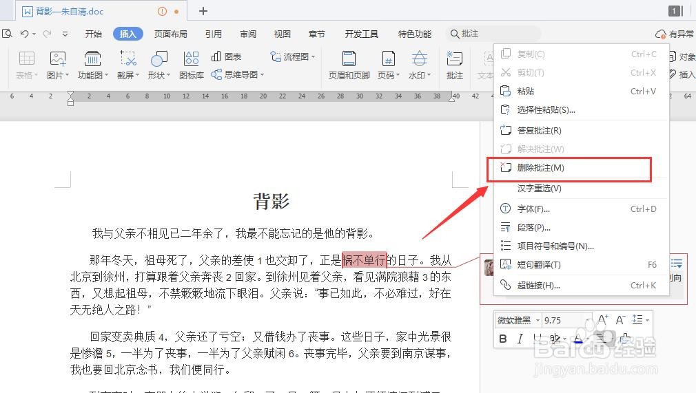Image resolution: width=696 pixels, height=393 pixels.
Task: Expand the 表格 dropdown arrow
Action: coord(36,75)
